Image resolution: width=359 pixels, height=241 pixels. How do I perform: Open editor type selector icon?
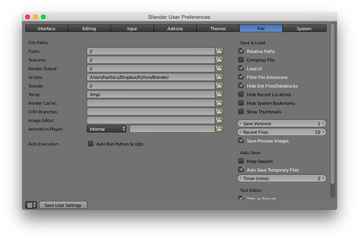pos(31,205)
